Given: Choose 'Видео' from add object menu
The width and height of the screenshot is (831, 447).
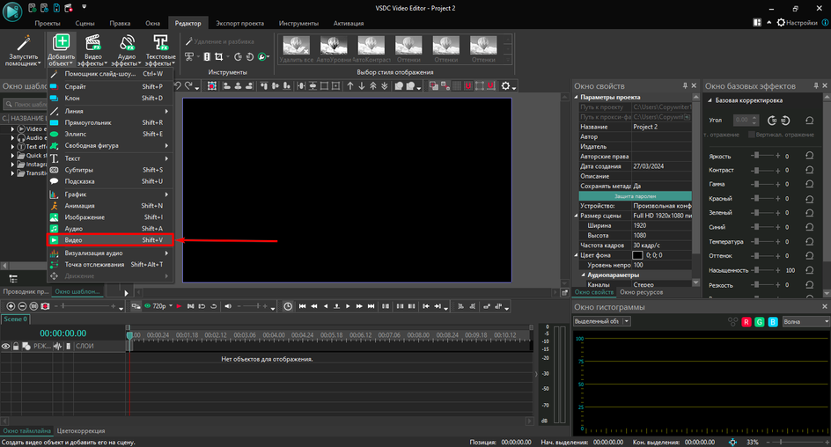Looking at the screenshot, I should pyautogui.click(x=110, y=240).
